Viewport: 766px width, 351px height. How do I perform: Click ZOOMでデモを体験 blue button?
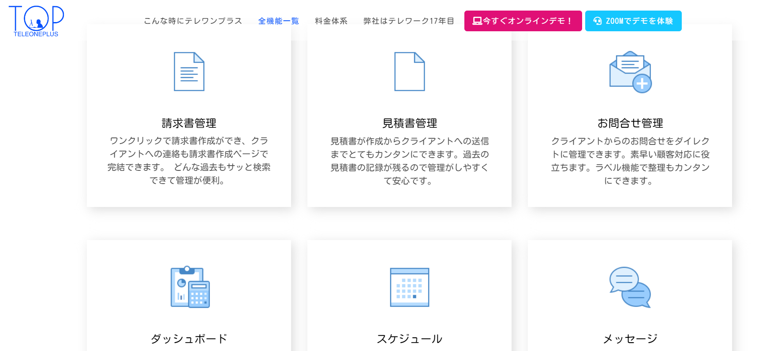[x=633, y=21]
